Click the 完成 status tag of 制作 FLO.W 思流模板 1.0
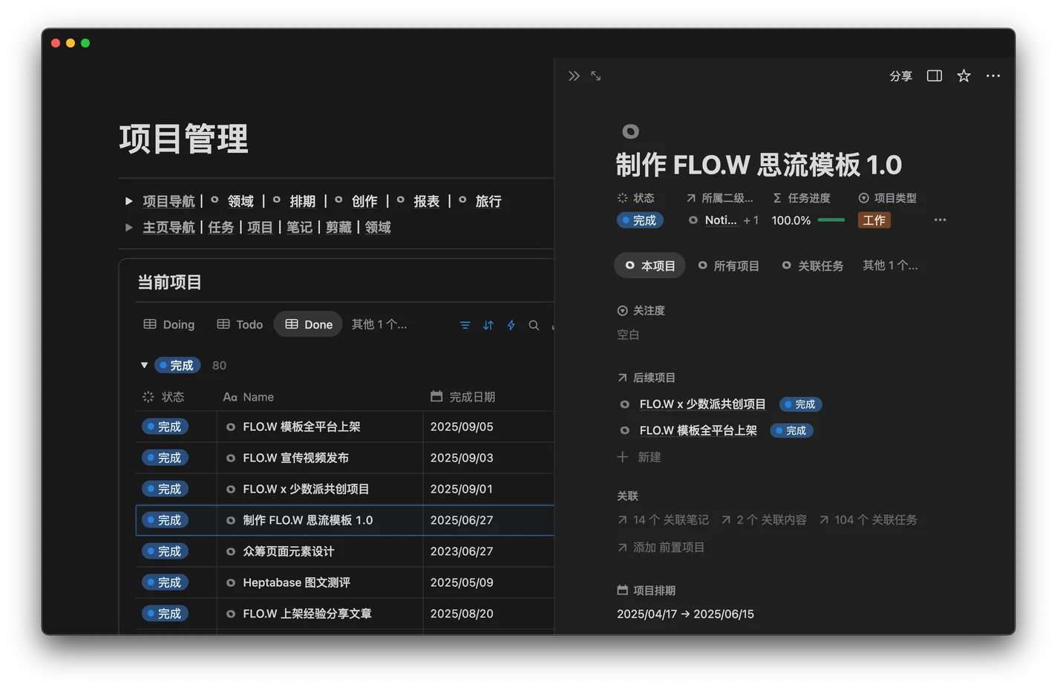Viewport: 1057px width, 690px height. (x=165, y=519)
